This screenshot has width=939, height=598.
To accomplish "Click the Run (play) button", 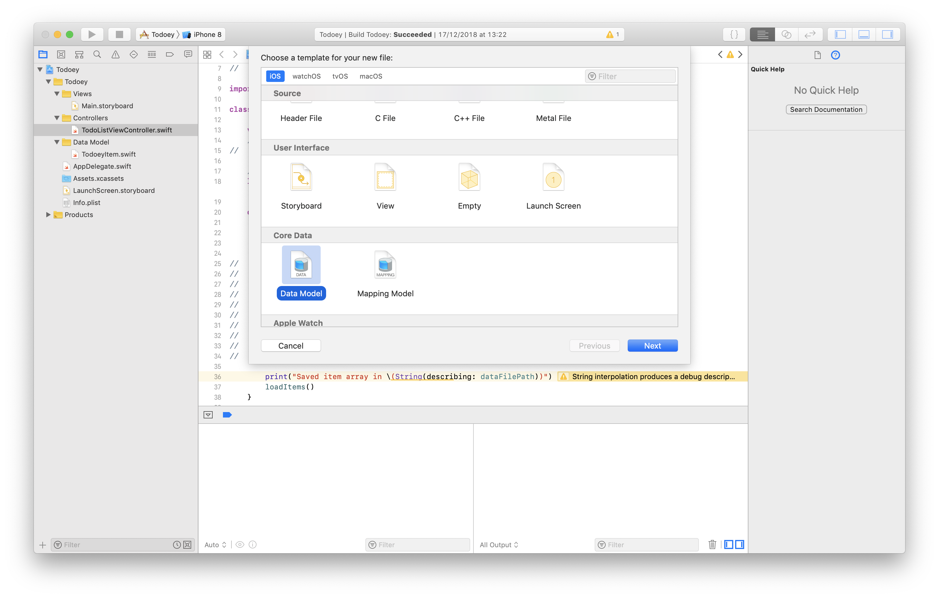I will point(92,34).
